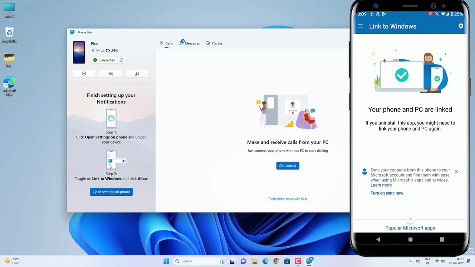Viewport: 475px width, 267px height.
Task: Open the Messages tab in Phone Link
Action: pos(189,43)
